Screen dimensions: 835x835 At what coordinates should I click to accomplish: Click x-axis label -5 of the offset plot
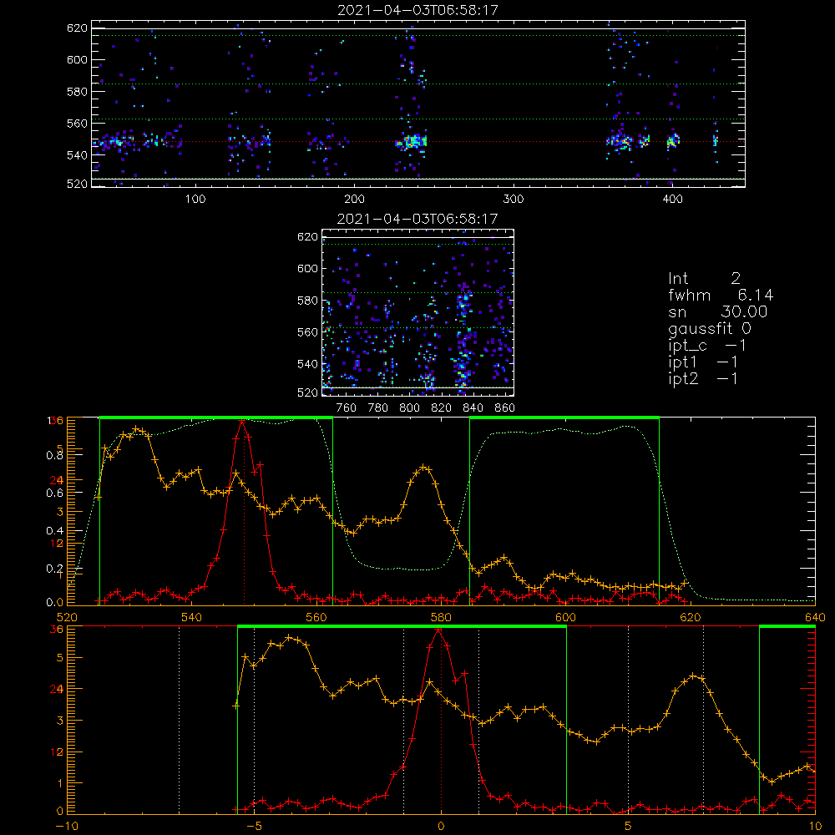tap(254, 827)
